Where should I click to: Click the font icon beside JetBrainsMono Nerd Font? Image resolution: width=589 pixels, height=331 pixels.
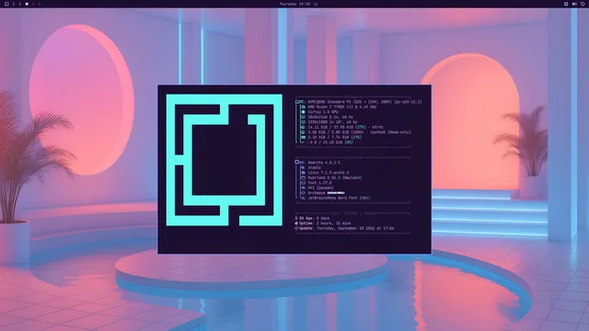pyautogui.click(x=303, y=198)
